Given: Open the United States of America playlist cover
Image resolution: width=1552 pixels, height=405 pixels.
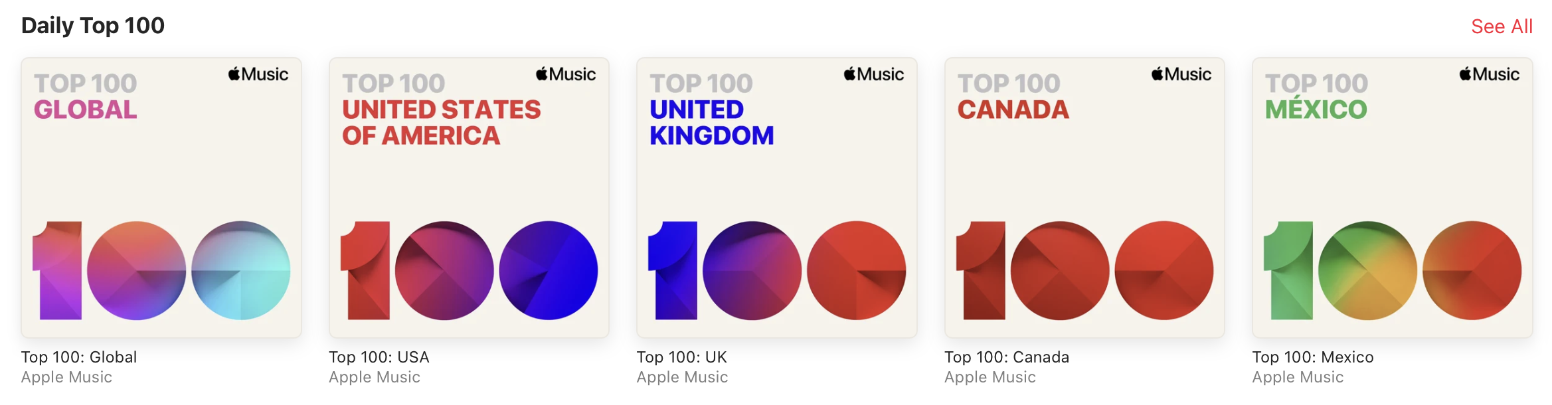Looking at the screenshot, I should [x=469, y=198].
